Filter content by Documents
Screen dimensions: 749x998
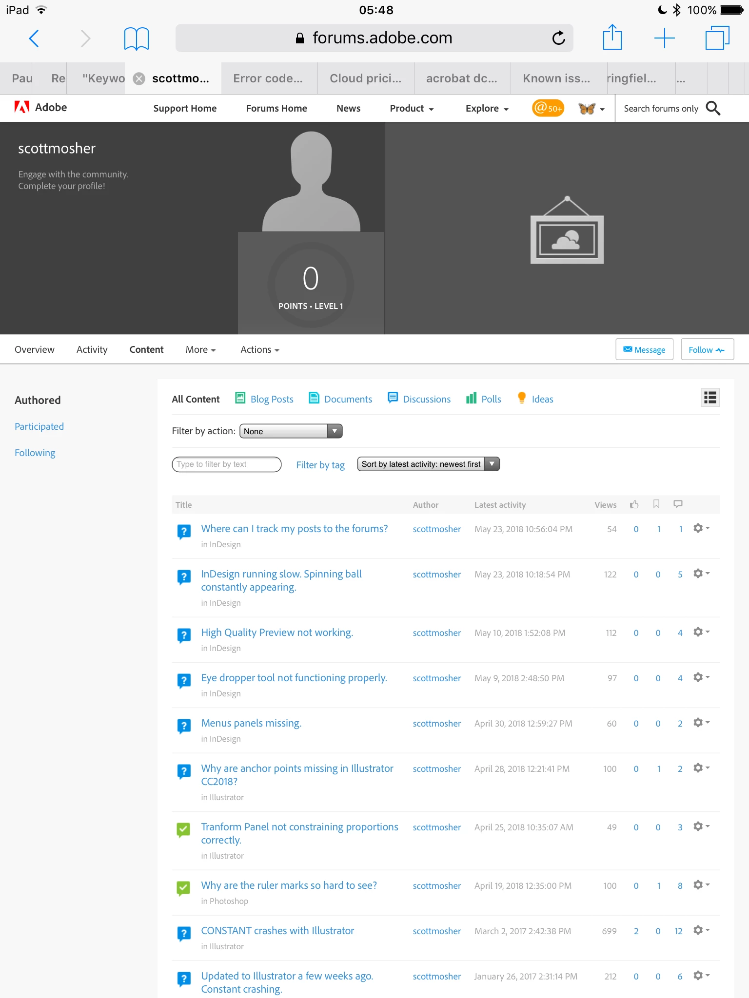point(340,399)
